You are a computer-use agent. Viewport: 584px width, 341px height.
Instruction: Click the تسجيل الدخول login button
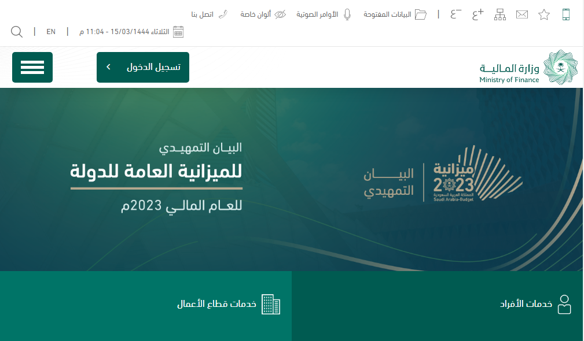coord(142,67)
